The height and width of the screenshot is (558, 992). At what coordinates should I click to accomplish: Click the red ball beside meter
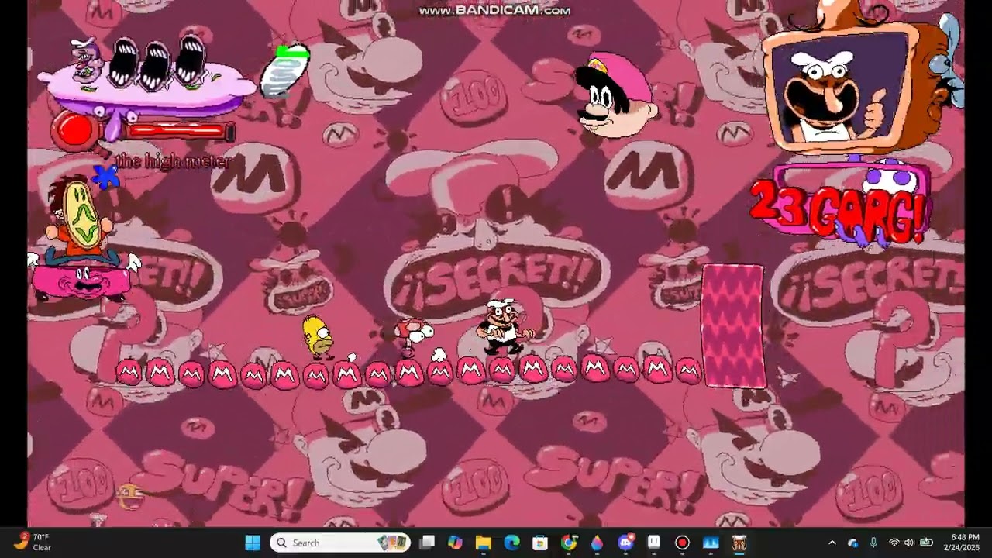point(74,131)
